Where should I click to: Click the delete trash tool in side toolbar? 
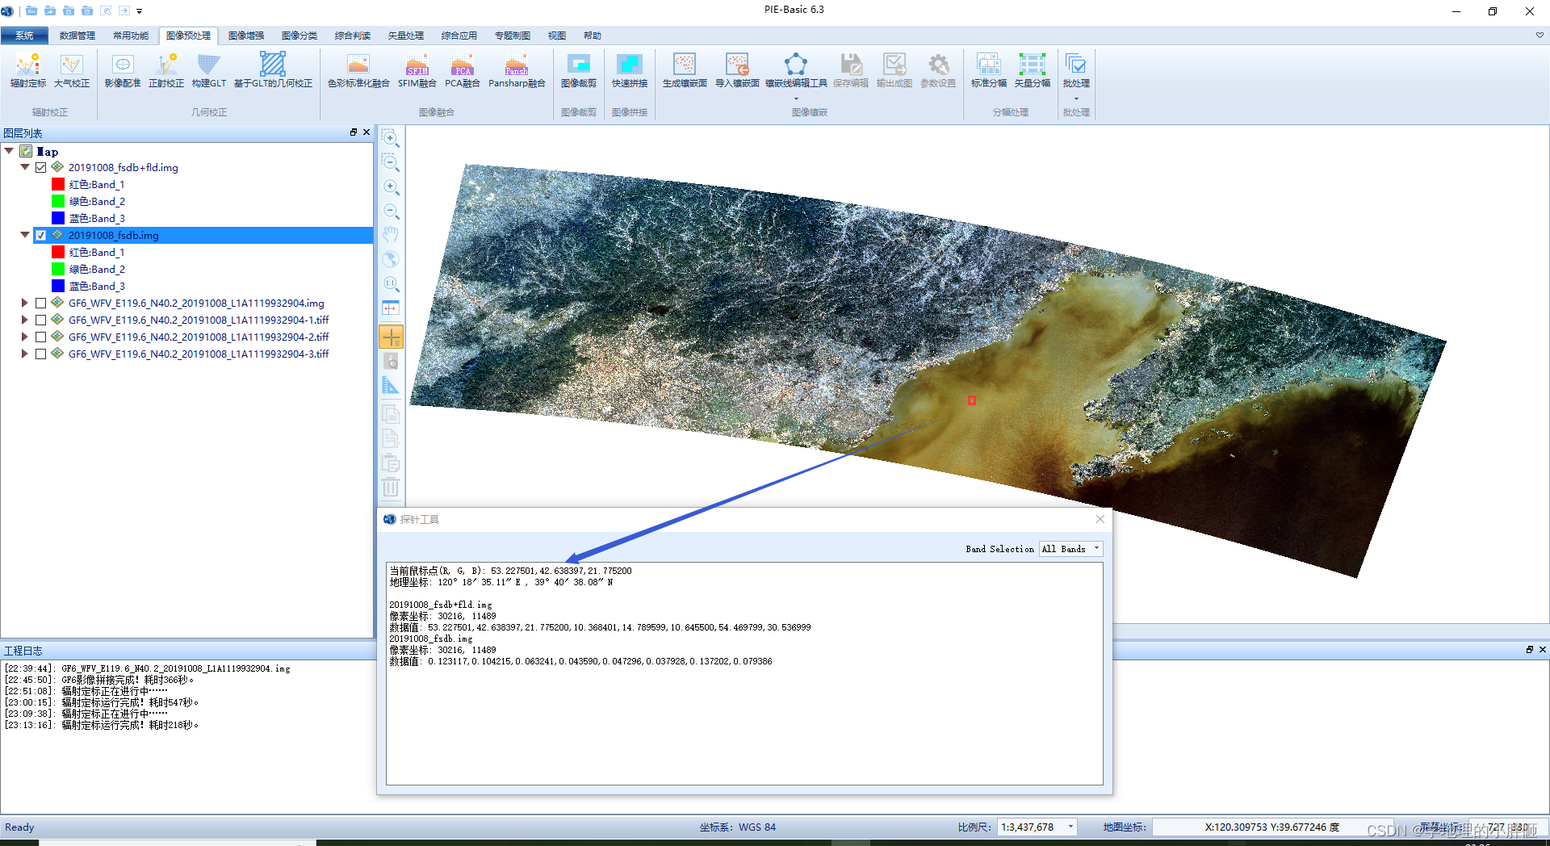391,487
